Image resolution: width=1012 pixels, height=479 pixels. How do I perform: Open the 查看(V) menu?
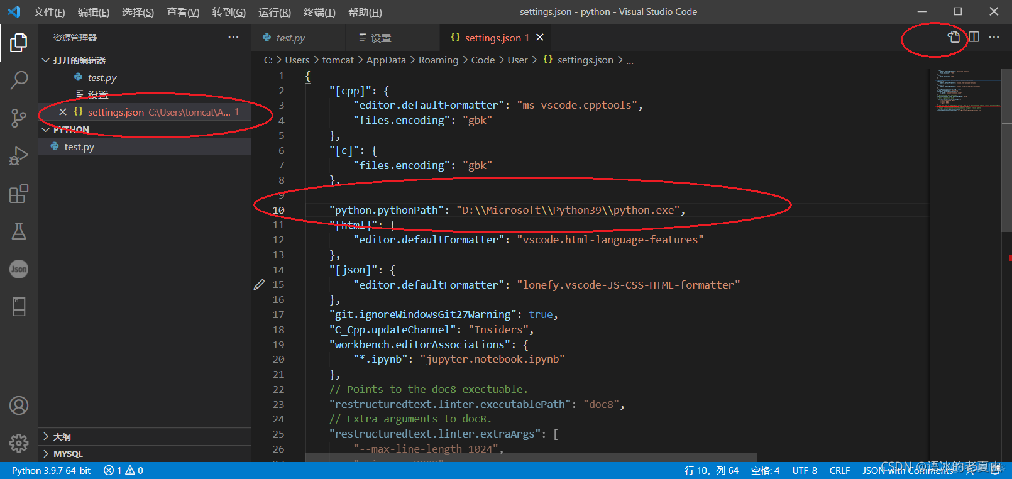(x=183, y=12)
